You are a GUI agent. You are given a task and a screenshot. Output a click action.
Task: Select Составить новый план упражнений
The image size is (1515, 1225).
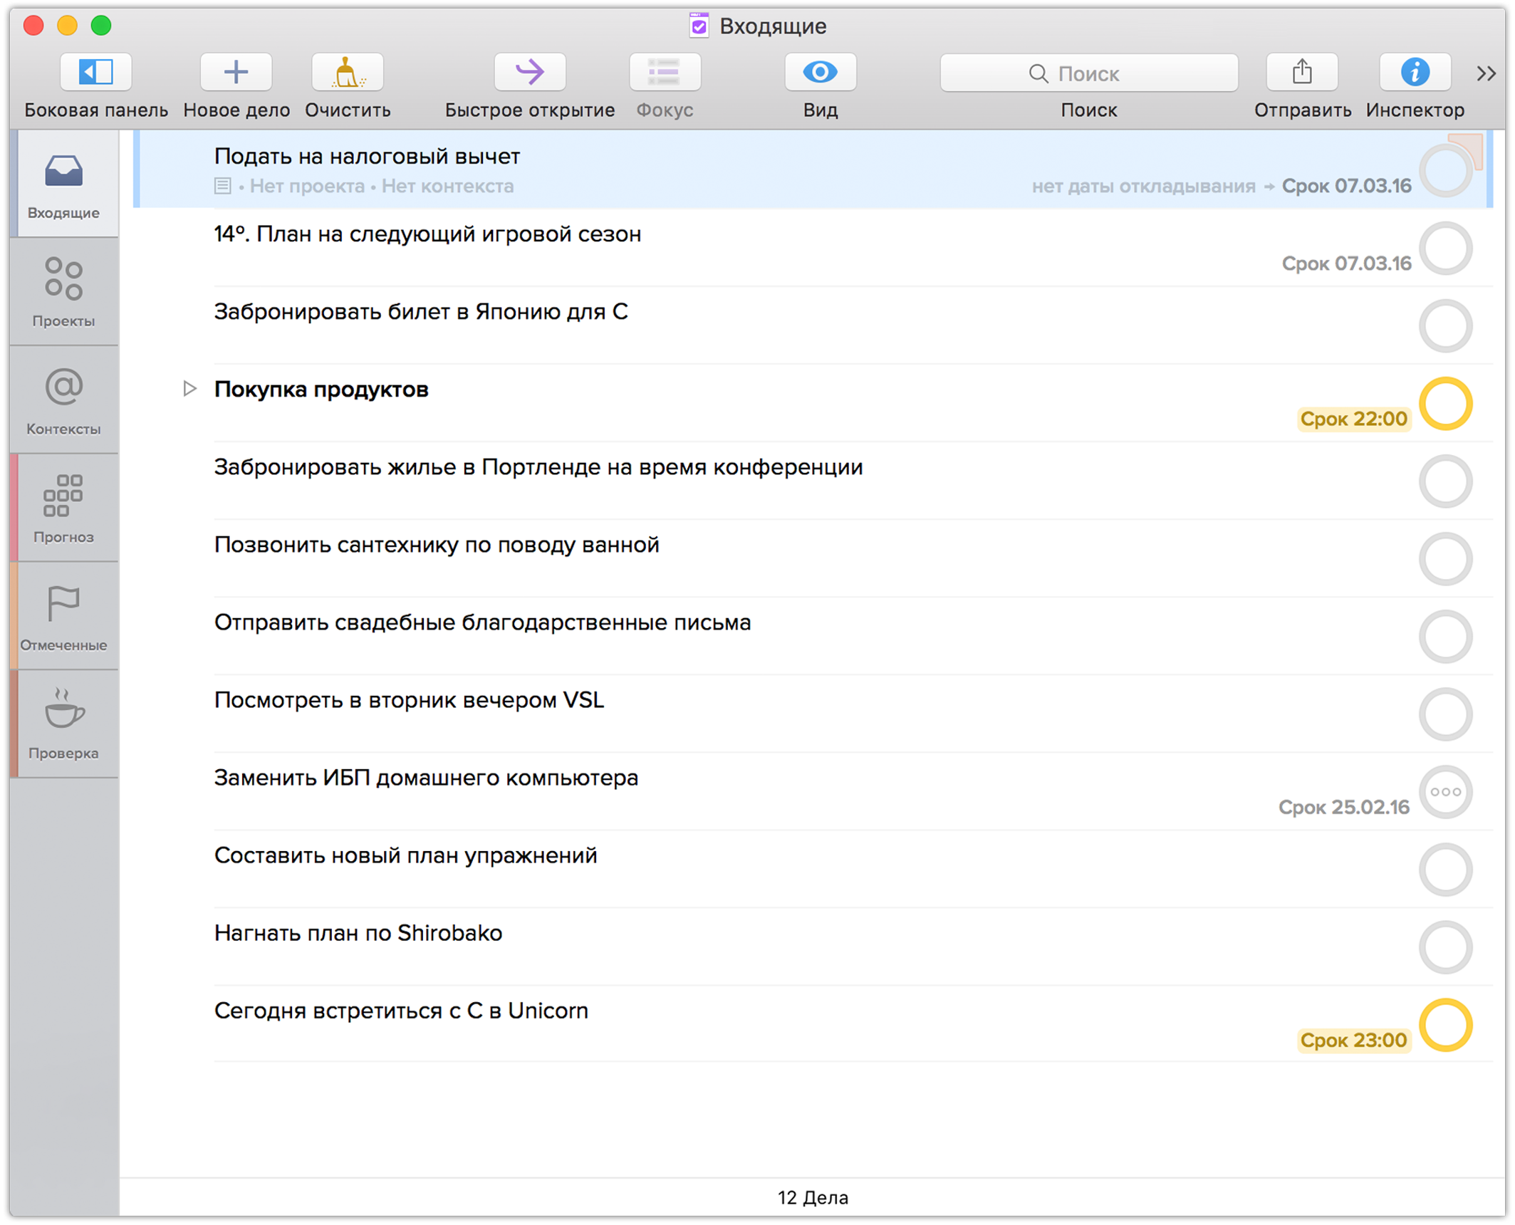[405, 855]
